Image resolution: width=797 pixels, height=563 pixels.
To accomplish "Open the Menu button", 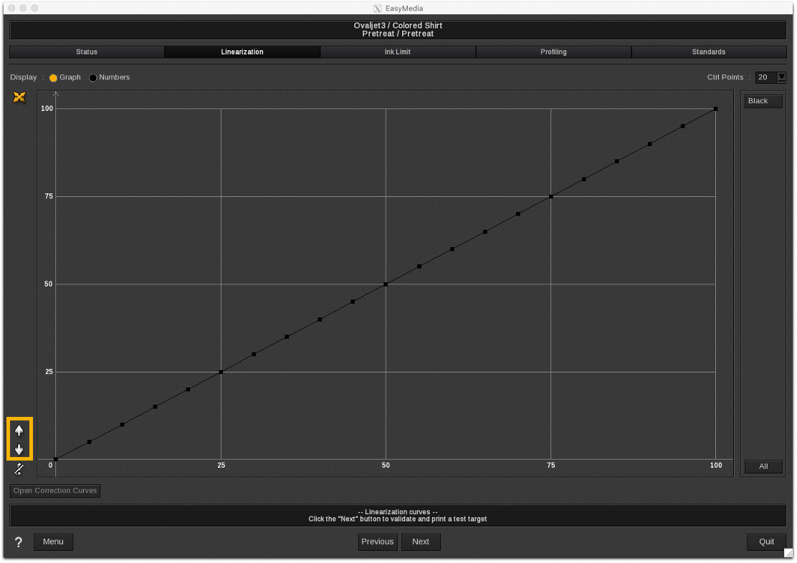I will (54, 542).
